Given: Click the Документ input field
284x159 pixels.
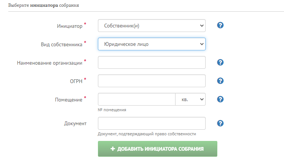Looking at the screenshot, I should point(151,123).
